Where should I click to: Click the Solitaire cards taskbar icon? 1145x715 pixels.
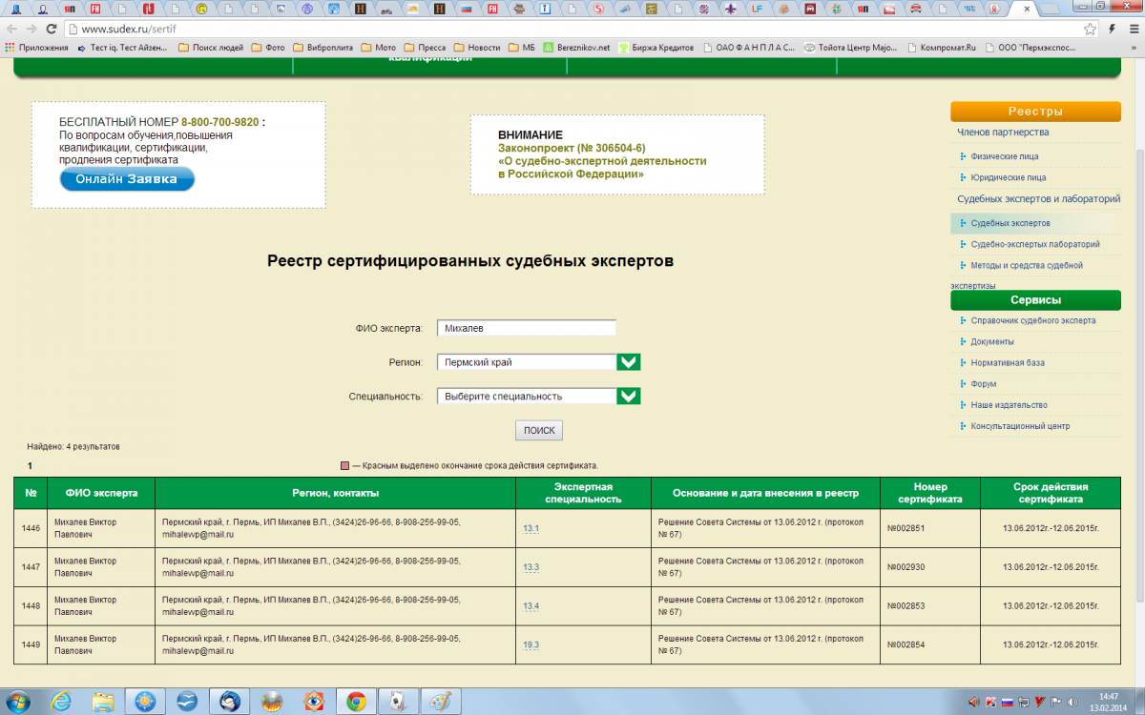pos(397,702)
